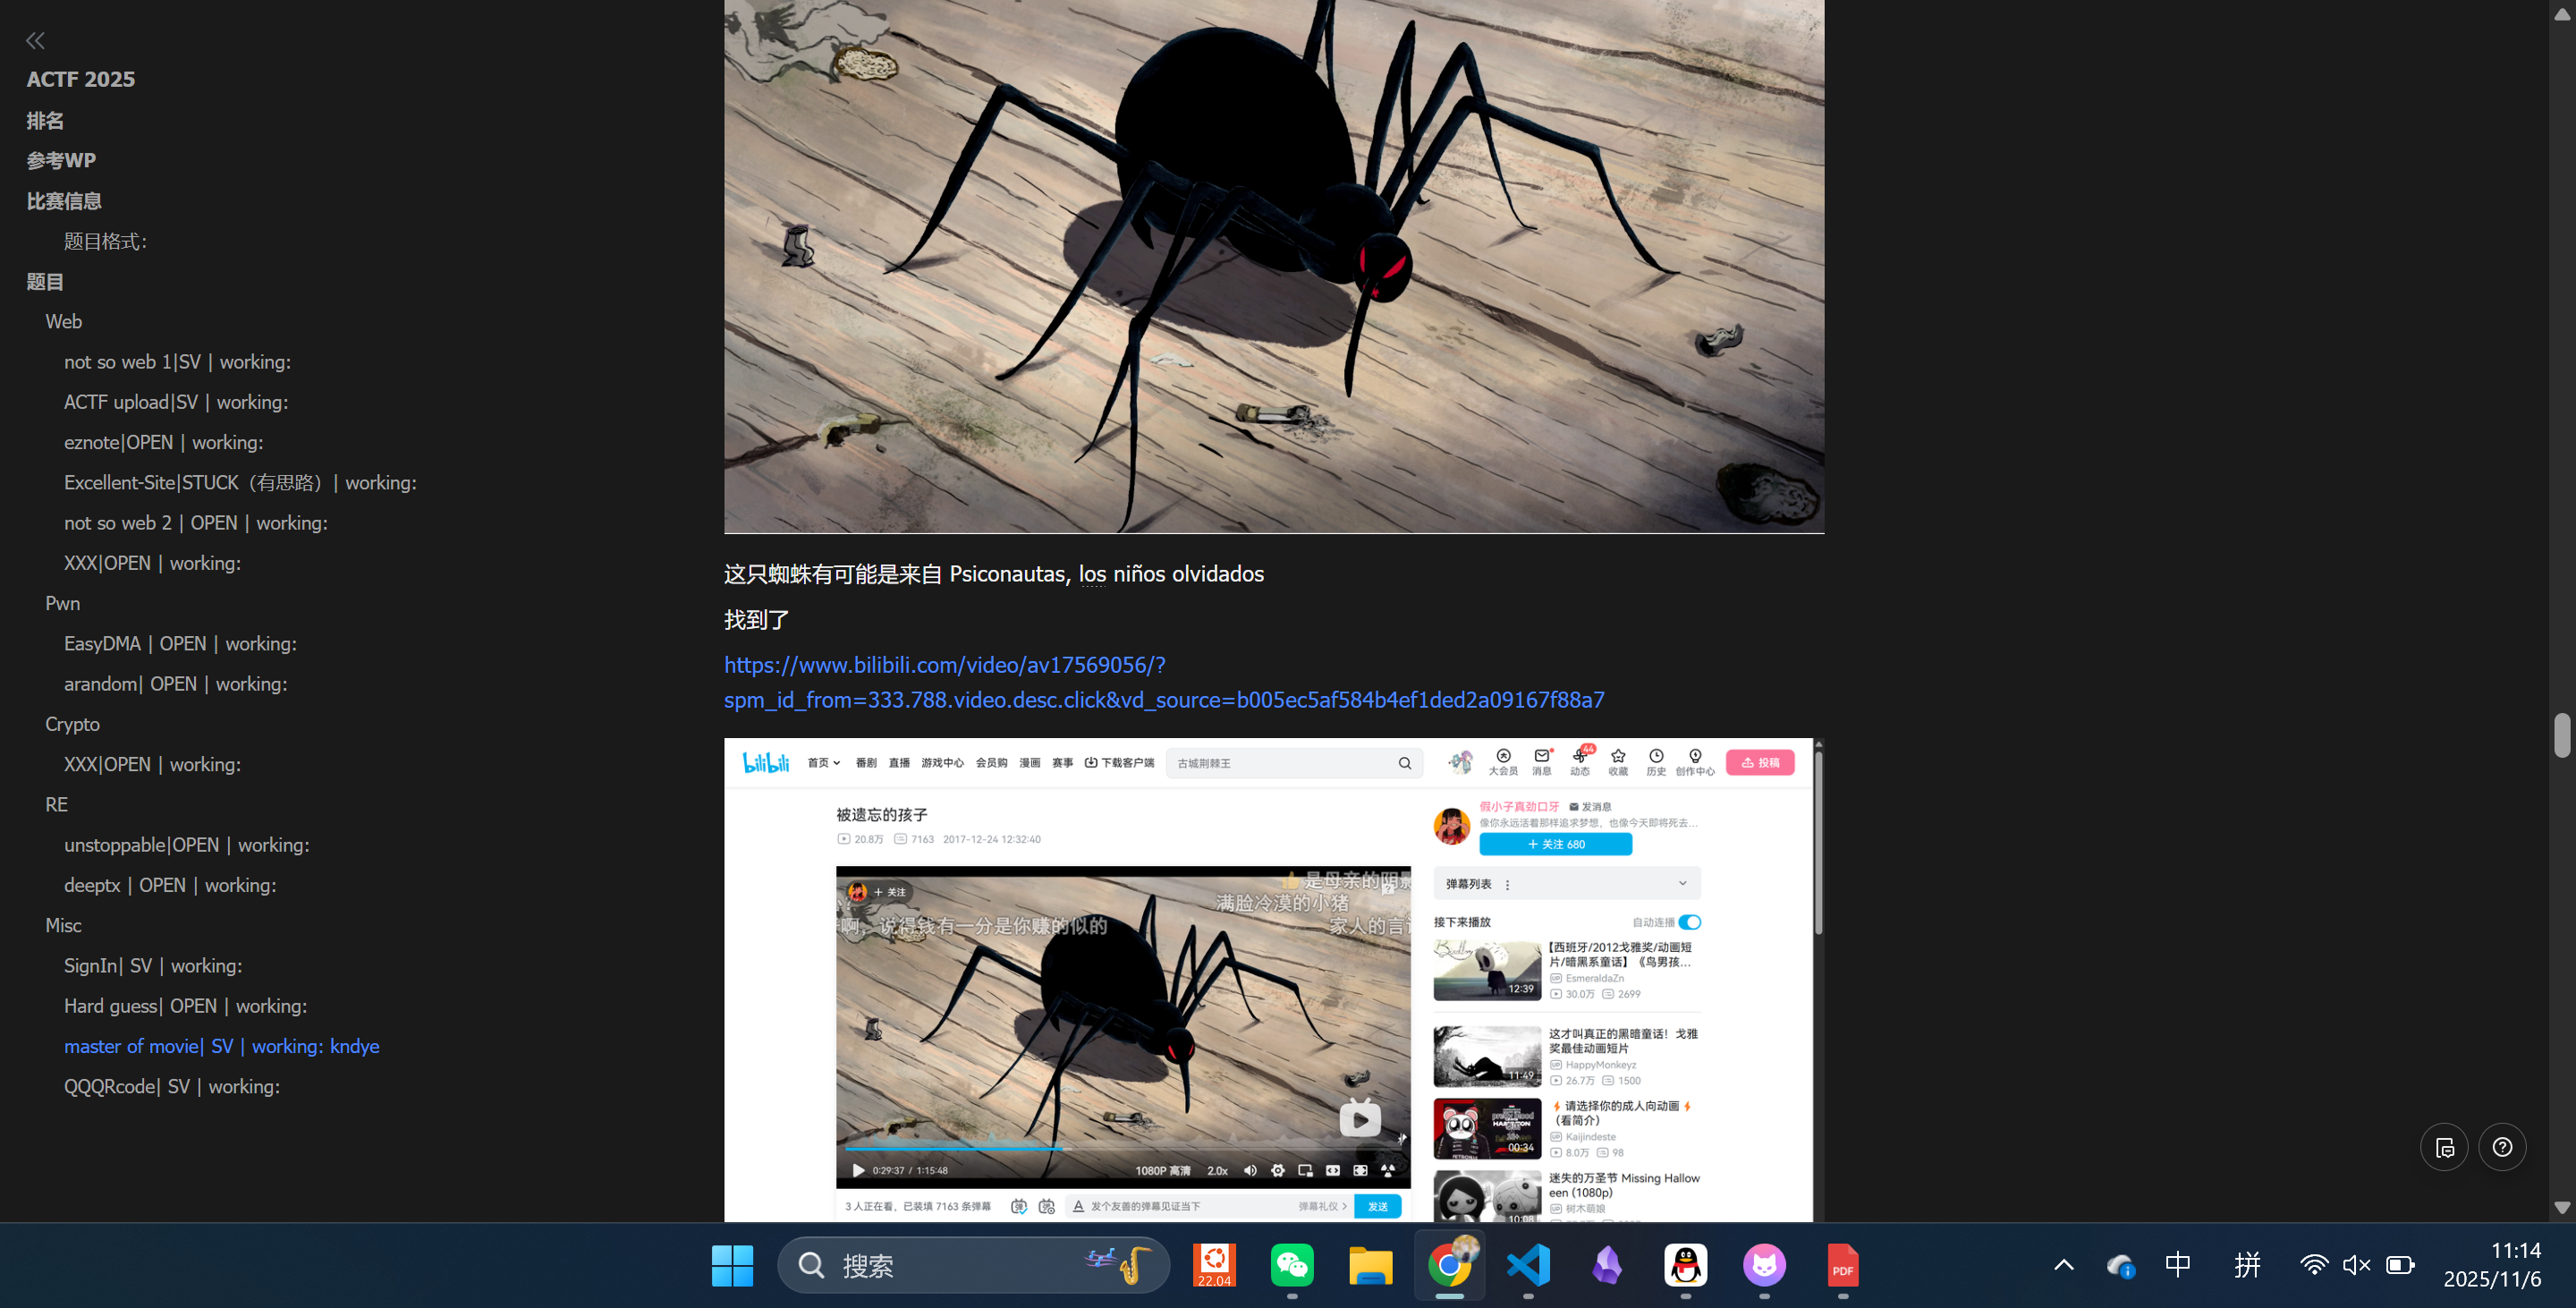
Task: Toggle the 拼 pinyin input mode
Action: [x=2247, y=1265]
